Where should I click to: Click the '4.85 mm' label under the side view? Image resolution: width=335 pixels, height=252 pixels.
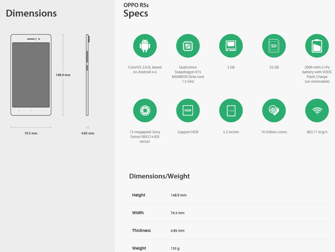(x=88, y=133)
